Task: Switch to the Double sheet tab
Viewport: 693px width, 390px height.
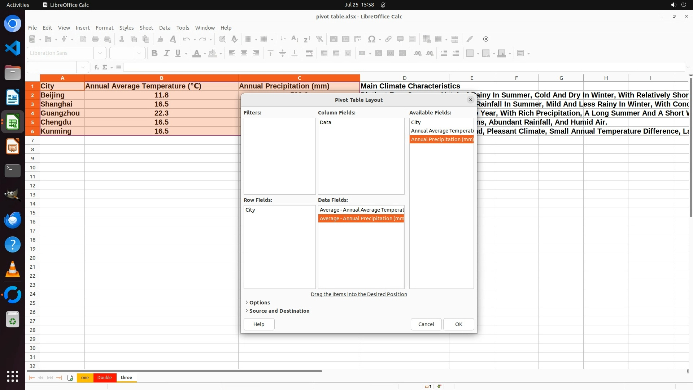Action: pyautogui.click(x=104, y=378)
